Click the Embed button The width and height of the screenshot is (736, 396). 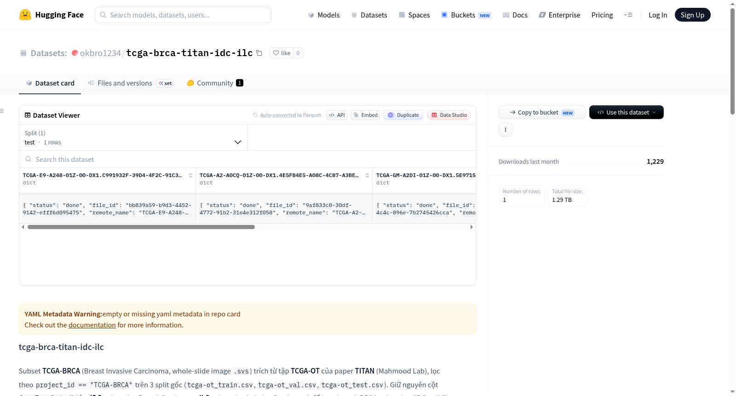(x=365, y=115)
